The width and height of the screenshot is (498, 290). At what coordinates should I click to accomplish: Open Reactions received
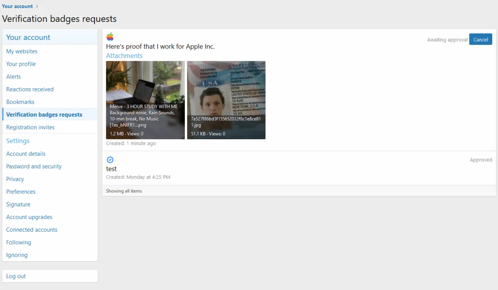pyautogui.click(x=30, y=89)
